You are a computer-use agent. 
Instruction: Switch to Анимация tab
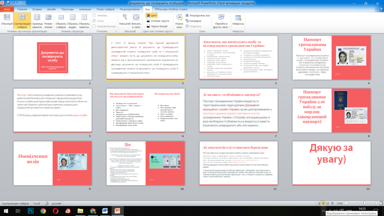(x=85, y=9)
